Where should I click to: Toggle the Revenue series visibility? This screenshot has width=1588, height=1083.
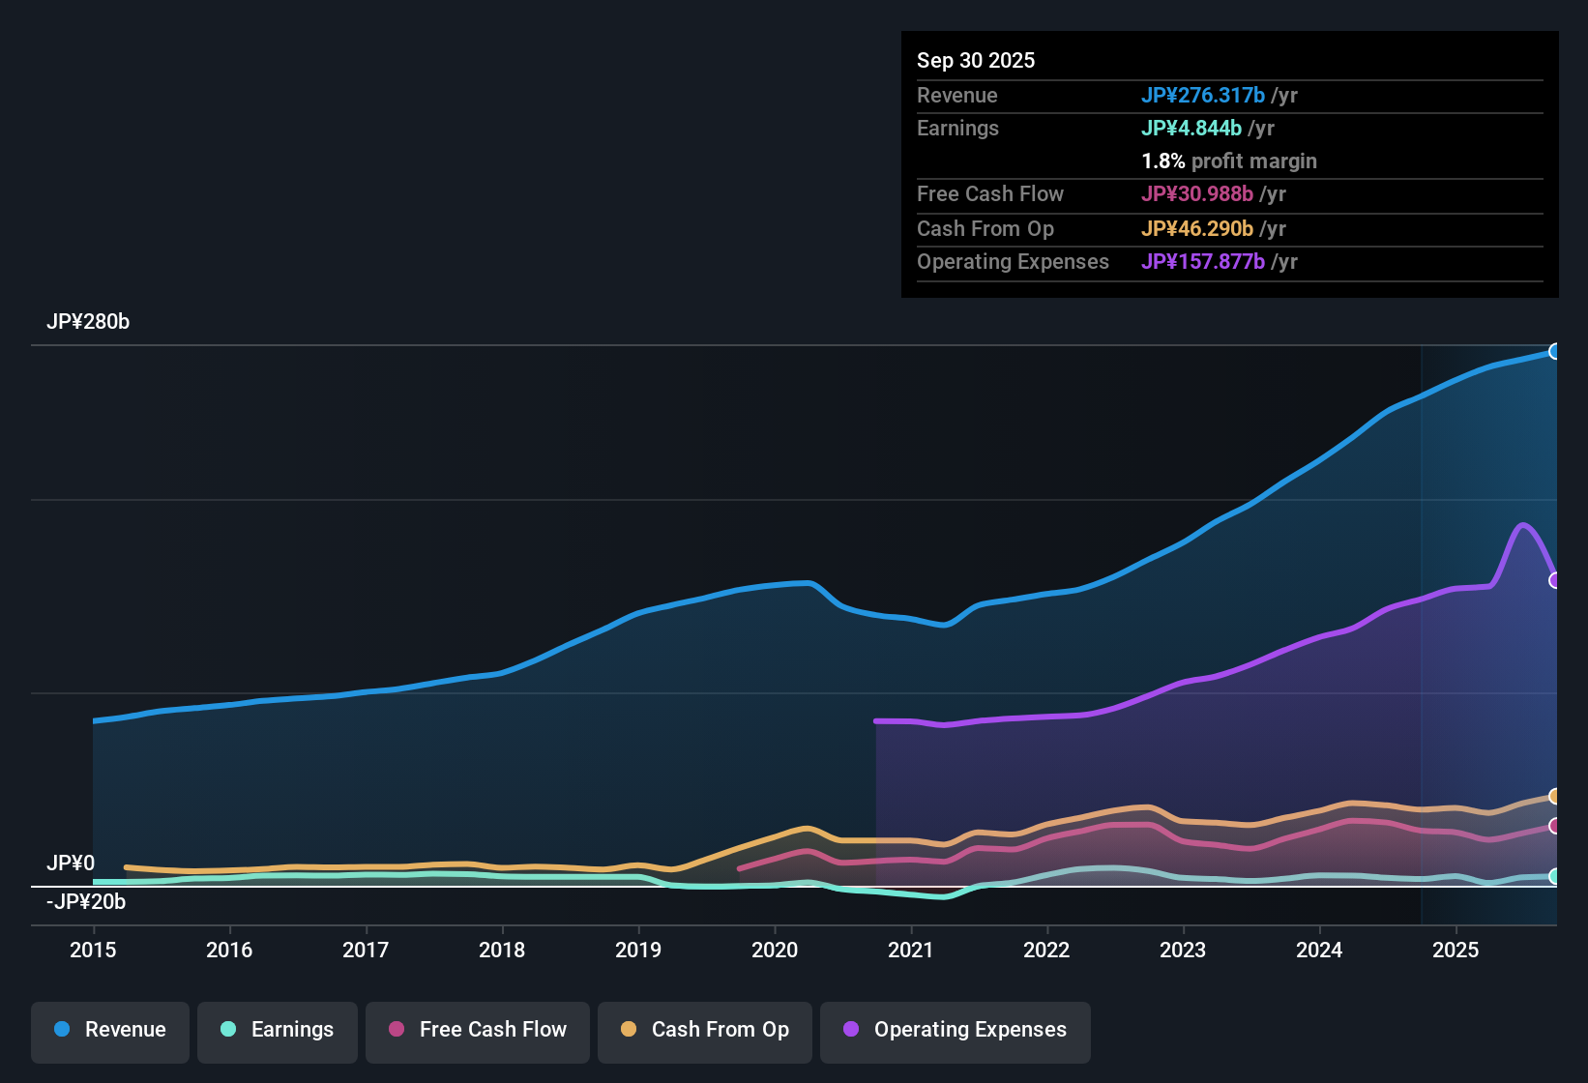(109, 1030)
